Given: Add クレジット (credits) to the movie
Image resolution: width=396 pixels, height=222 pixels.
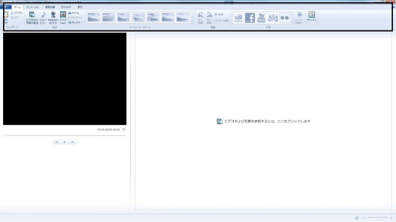Looking at the screenshot, I should pos(75,22).
